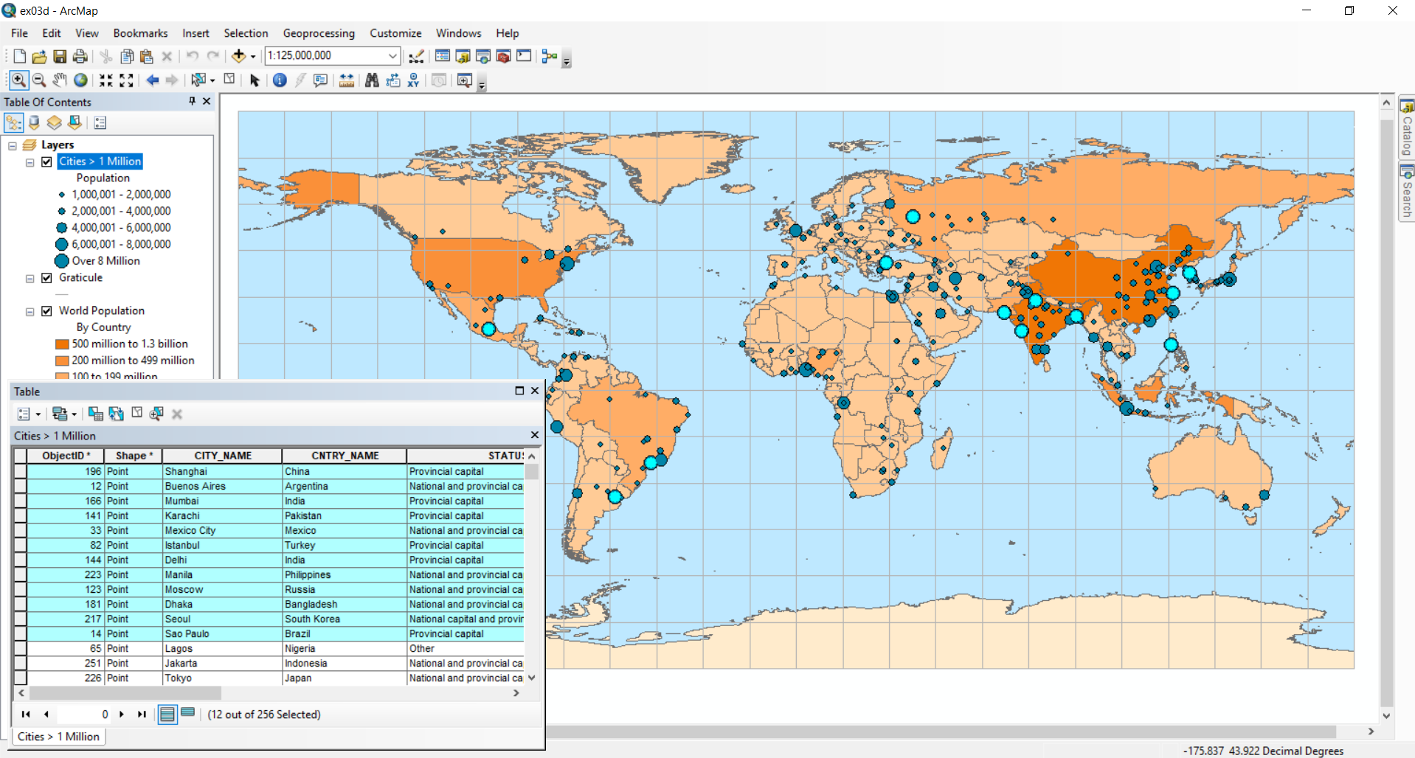Click Show all records view button
Screen dimensions: 1415x758
[x=167, y=714]
